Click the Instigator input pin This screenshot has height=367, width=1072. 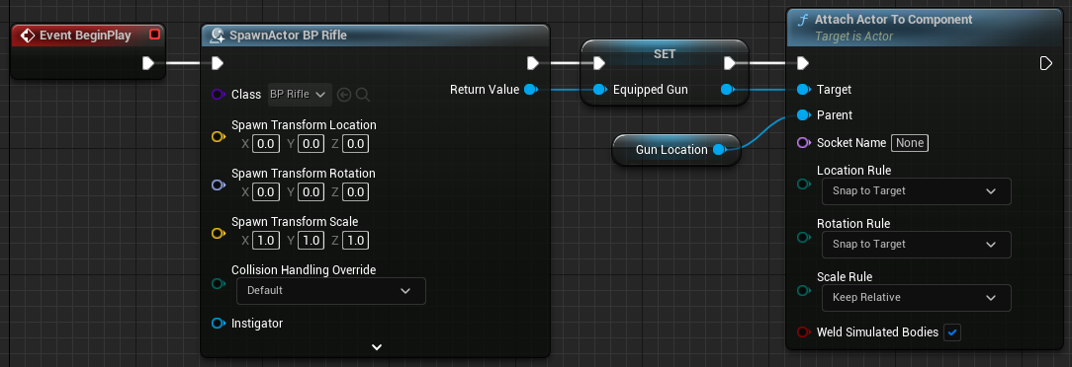pyautogui.click(x=219, y=324)
